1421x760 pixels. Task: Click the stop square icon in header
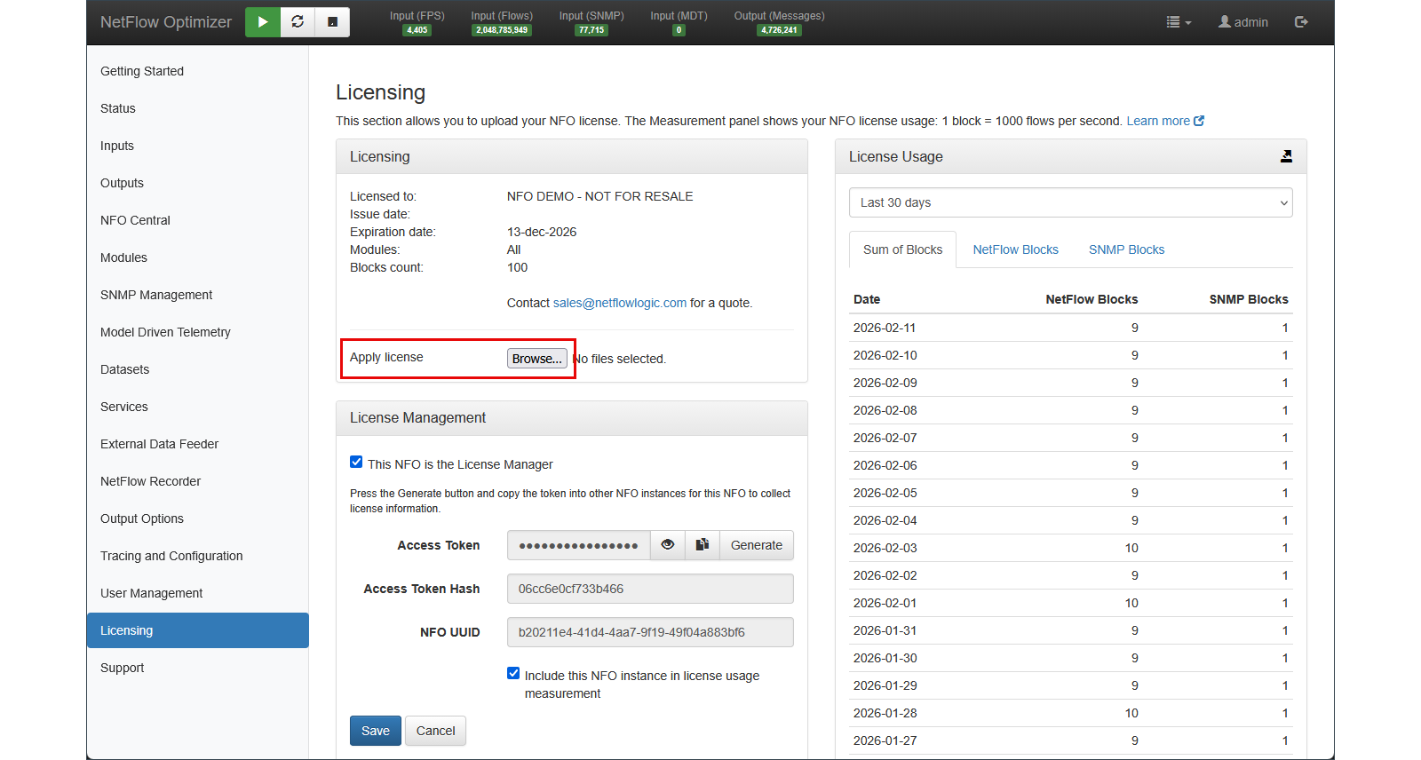coord(332,22)
